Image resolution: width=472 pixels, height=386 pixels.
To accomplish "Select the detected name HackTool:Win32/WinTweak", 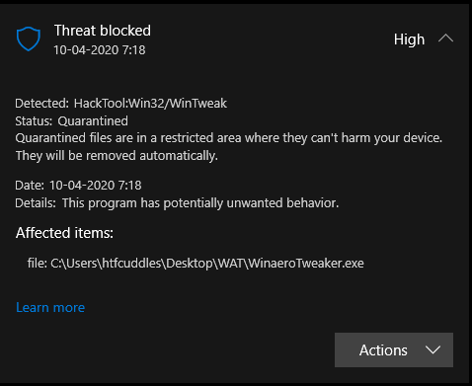I will (150, 104).
